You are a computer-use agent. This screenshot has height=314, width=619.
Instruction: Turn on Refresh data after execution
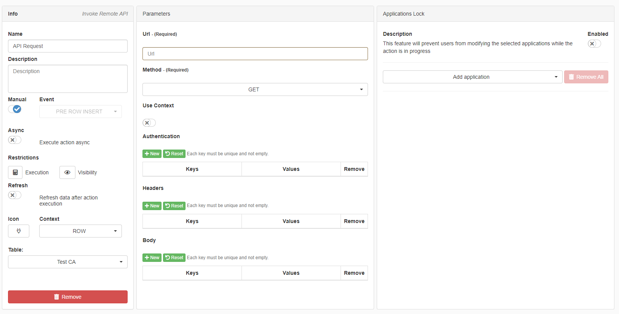click(14, 195)
